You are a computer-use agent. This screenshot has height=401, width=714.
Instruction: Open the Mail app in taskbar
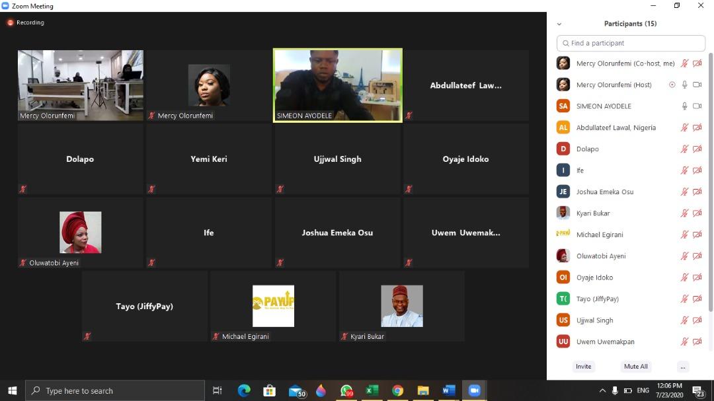click(297, 391)
